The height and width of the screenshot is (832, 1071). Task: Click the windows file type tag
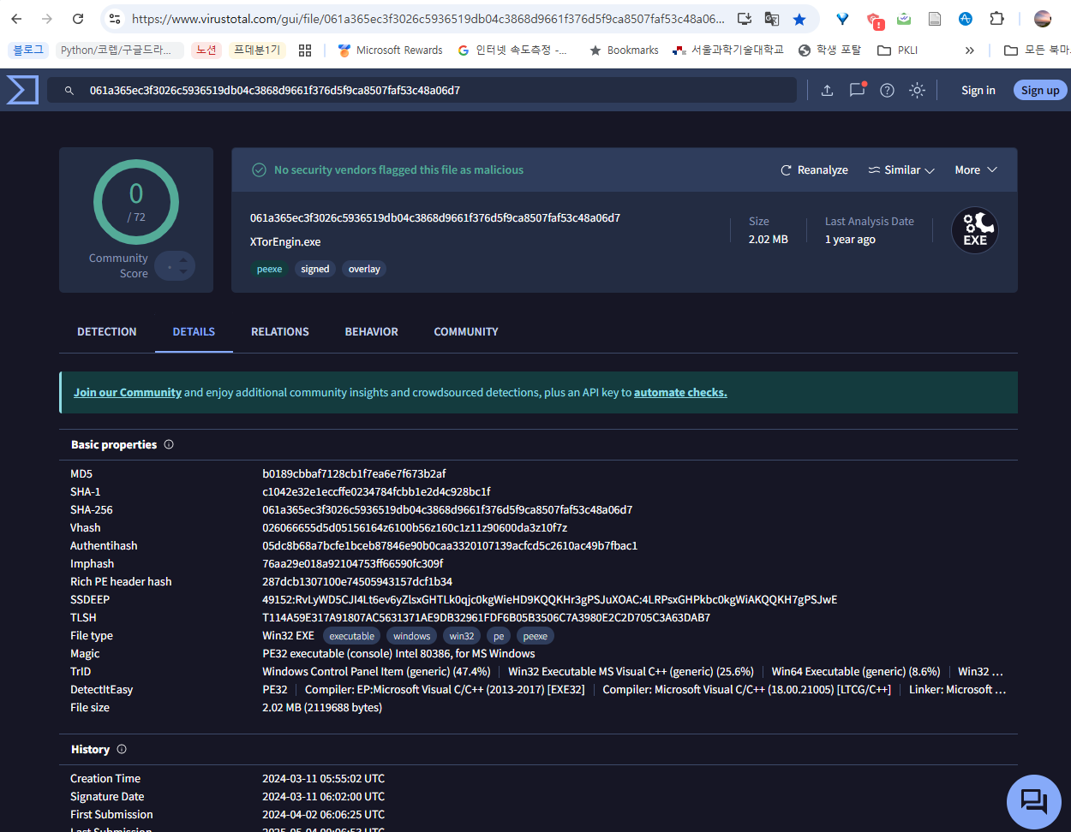pyautogui.click(x=412, y=636)
